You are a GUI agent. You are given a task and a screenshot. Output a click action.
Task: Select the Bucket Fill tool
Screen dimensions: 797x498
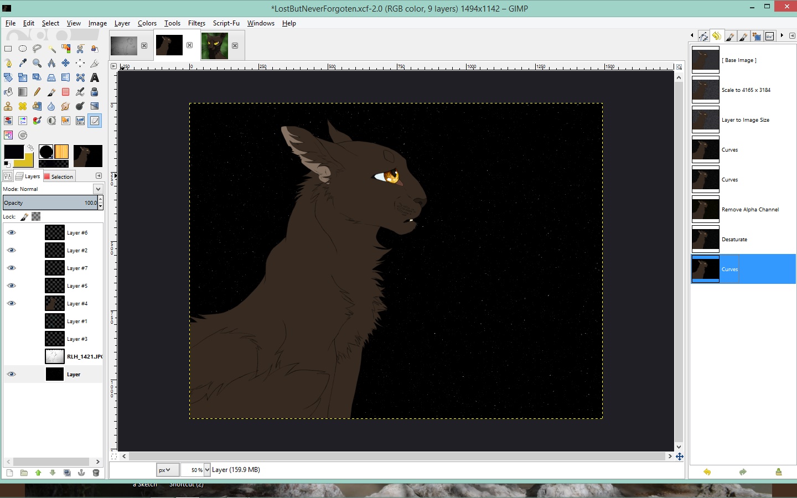point(8,92)
